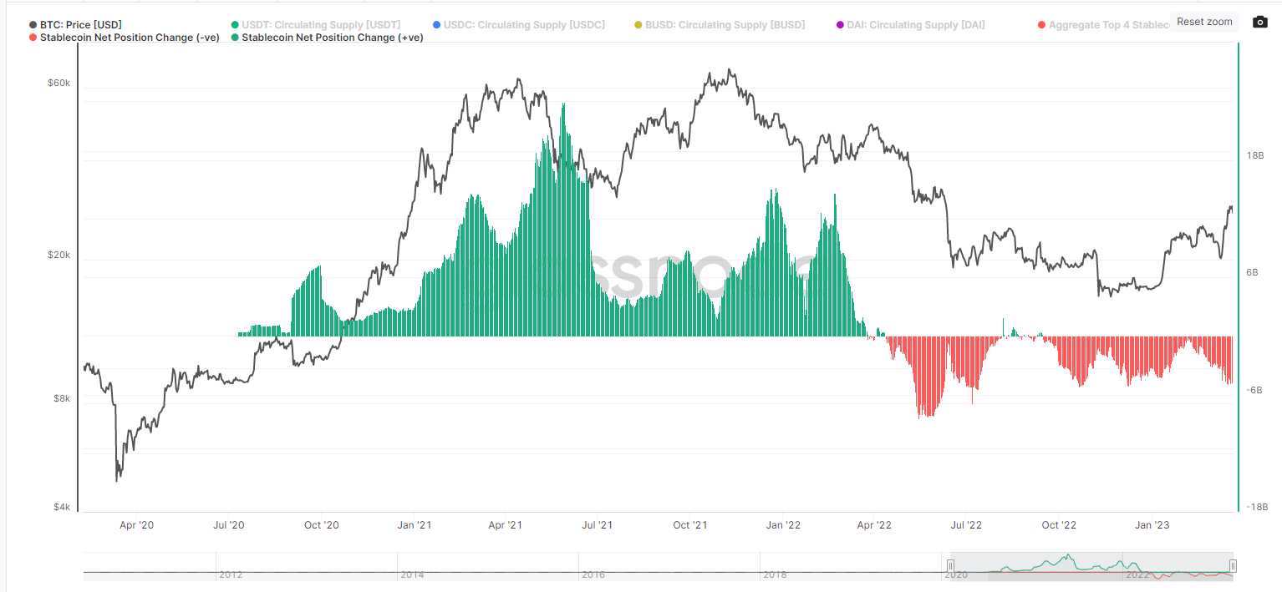Toggle USDT Circulating Supply legend entry
Screen dimensions: 1282x592
pos(320,25)
